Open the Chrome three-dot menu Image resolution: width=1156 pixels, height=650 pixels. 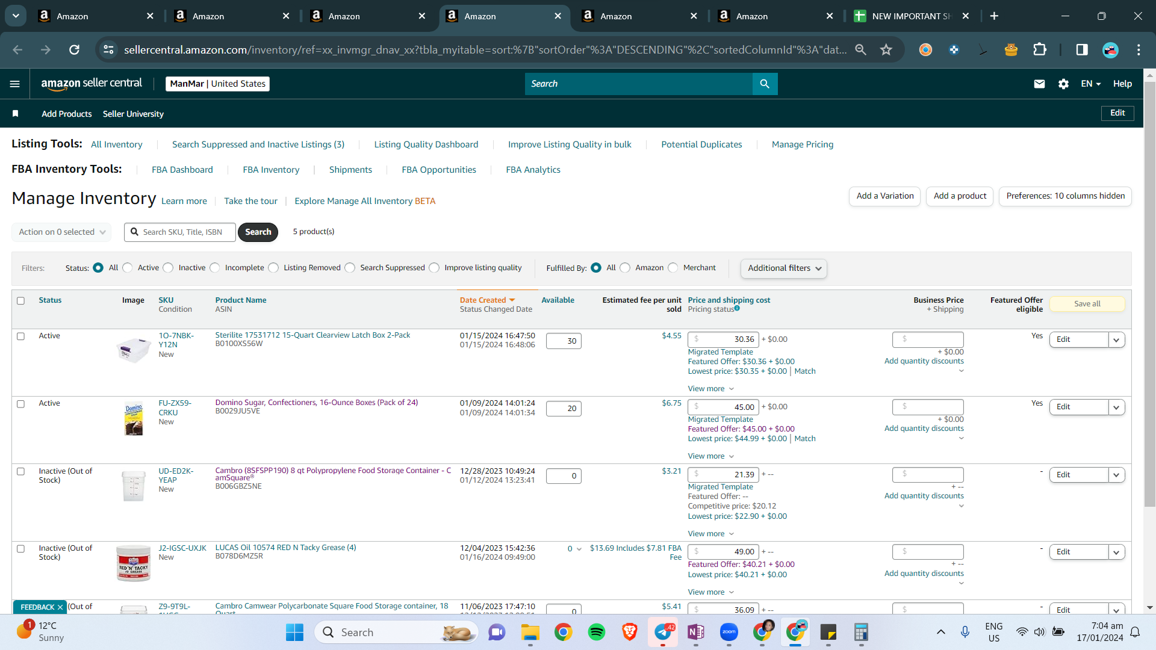tap(1139, 49)
